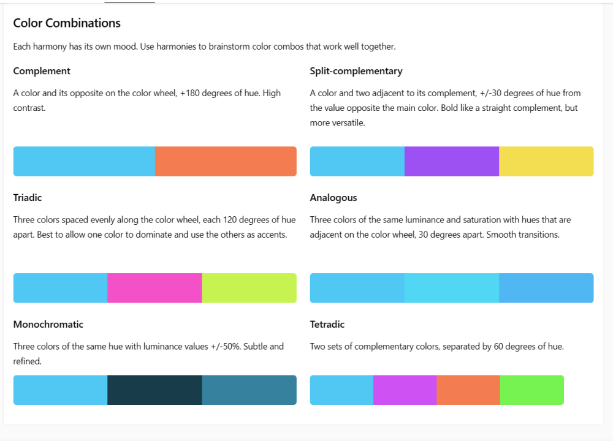Pick the magenta swatch in Tetradic
This screenshot has width=613, height=441.
pyautogui.click(x=405, y=390)
